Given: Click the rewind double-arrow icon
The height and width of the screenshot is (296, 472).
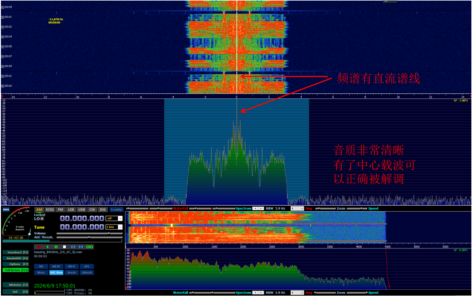Looking at the screenshot, I should [x=73, y=247].
